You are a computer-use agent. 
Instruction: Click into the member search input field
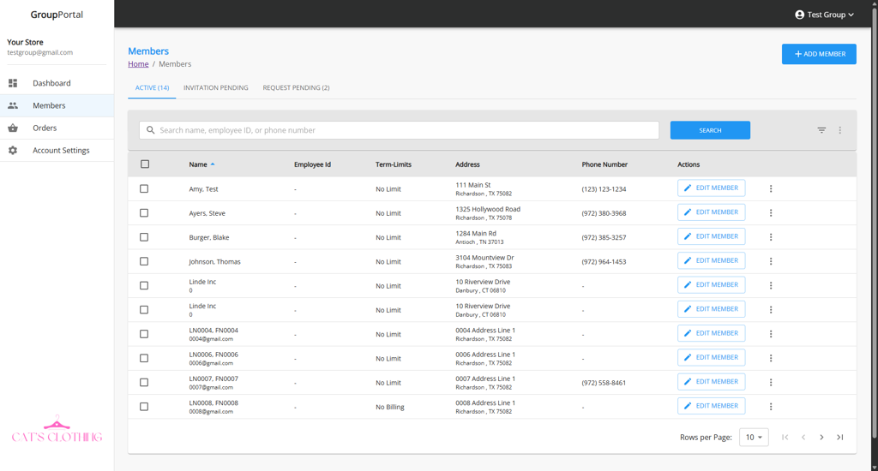[403, 130]
